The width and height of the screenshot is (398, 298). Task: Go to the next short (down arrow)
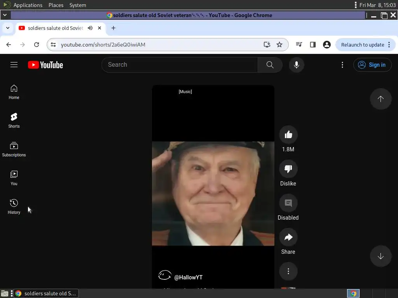[381, 256]
